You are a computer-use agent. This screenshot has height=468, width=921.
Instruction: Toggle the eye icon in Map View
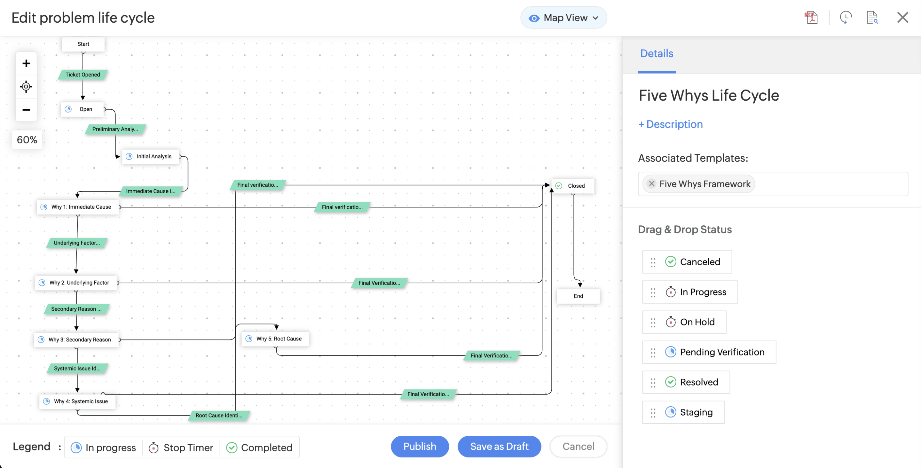pos(533,18)
